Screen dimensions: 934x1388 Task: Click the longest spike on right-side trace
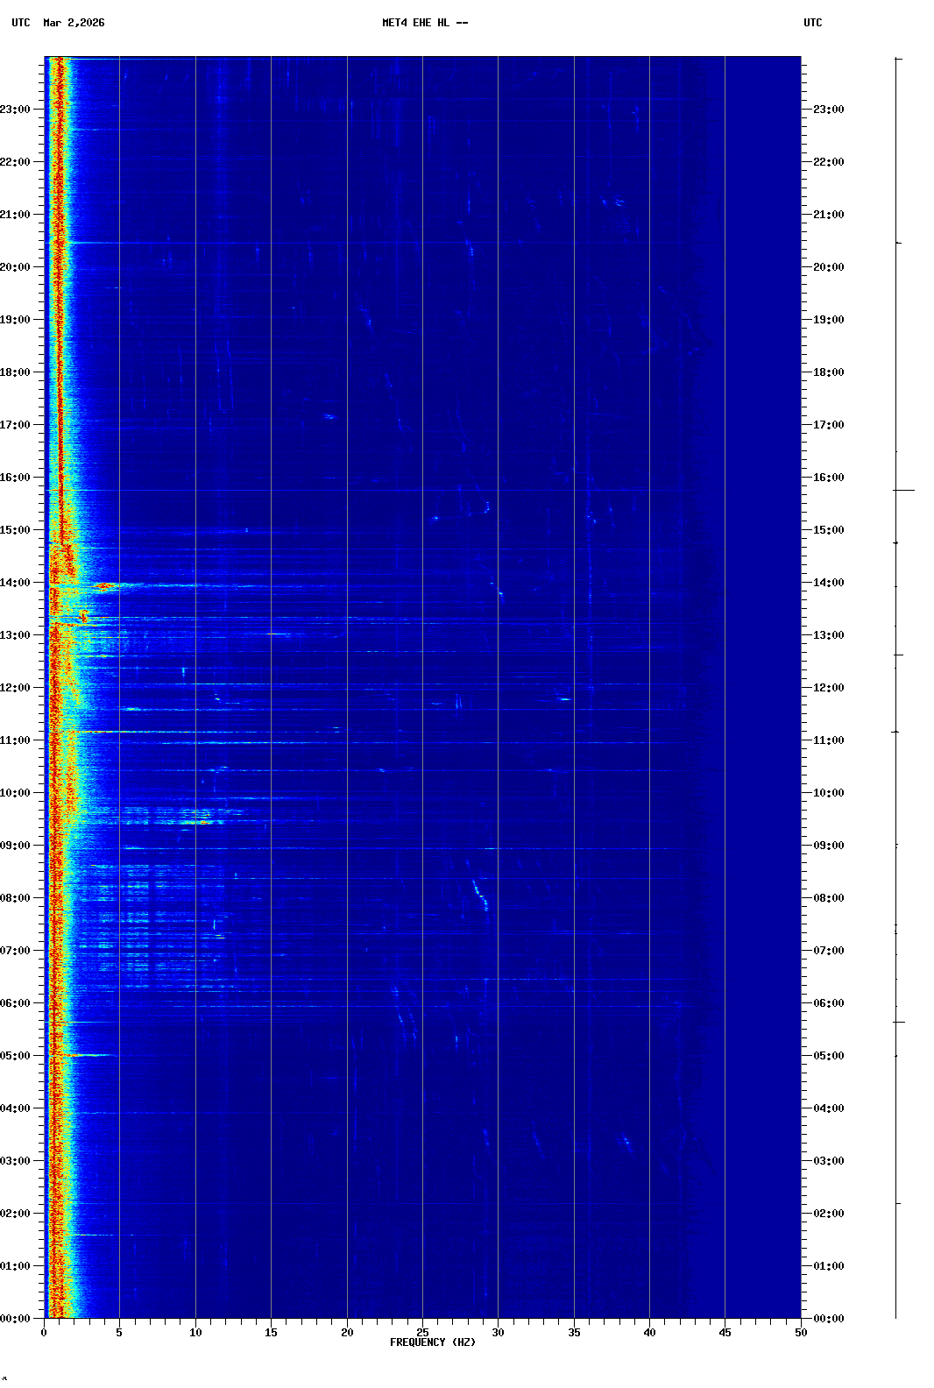click(906, 491)
